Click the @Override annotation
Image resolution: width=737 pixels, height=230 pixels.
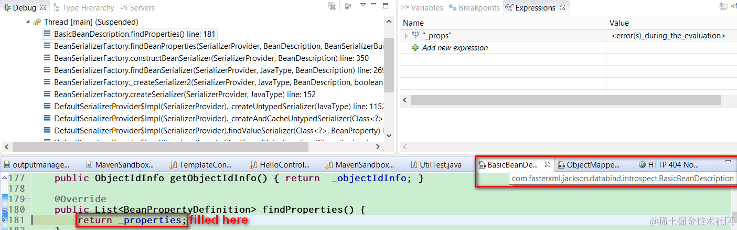click(80, 199)
